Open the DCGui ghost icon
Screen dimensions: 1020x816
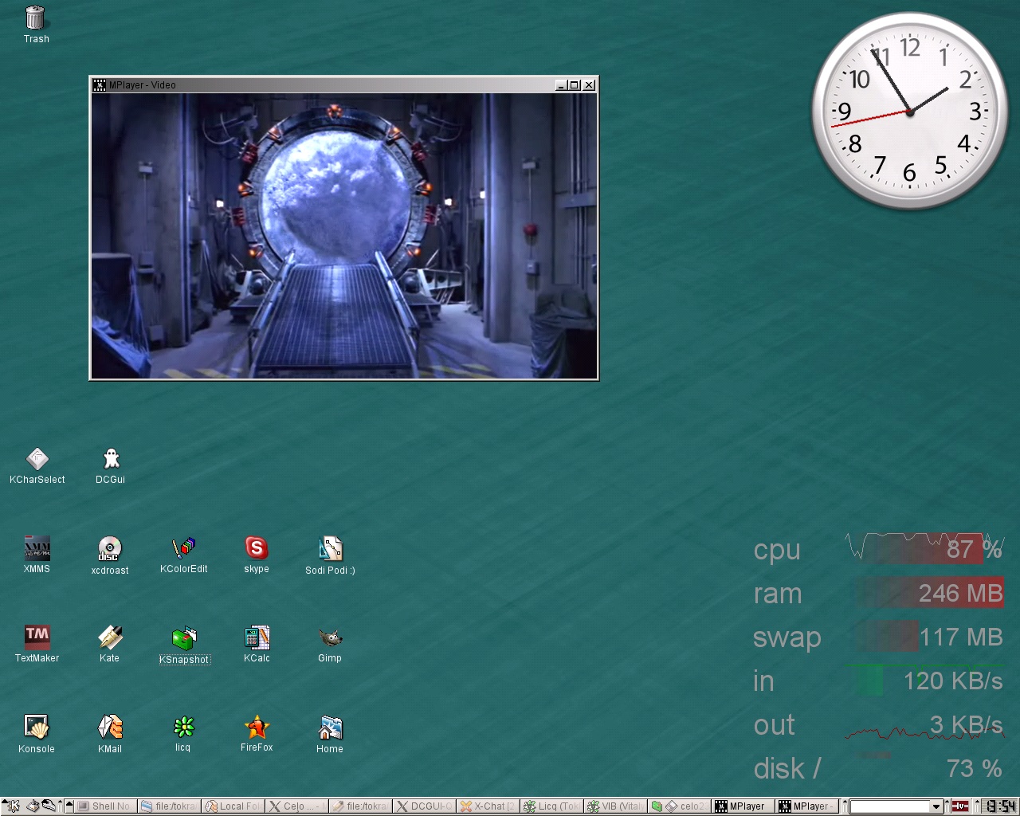[110, 466]
